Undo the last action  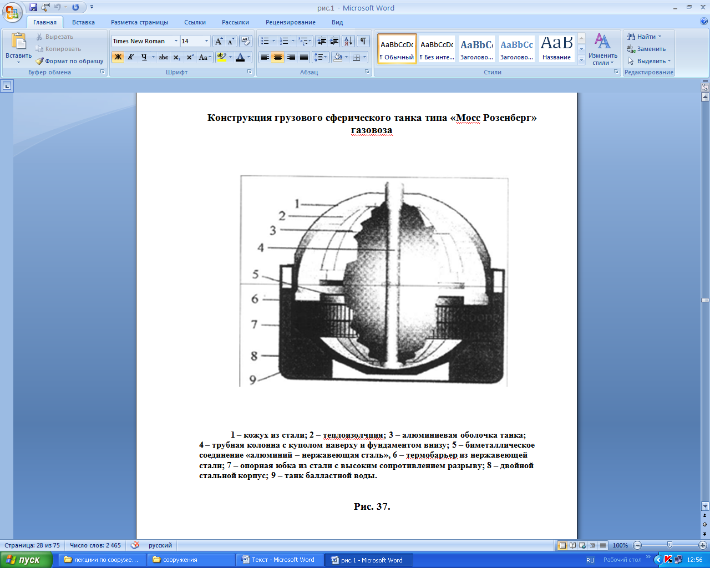[57, 7]
